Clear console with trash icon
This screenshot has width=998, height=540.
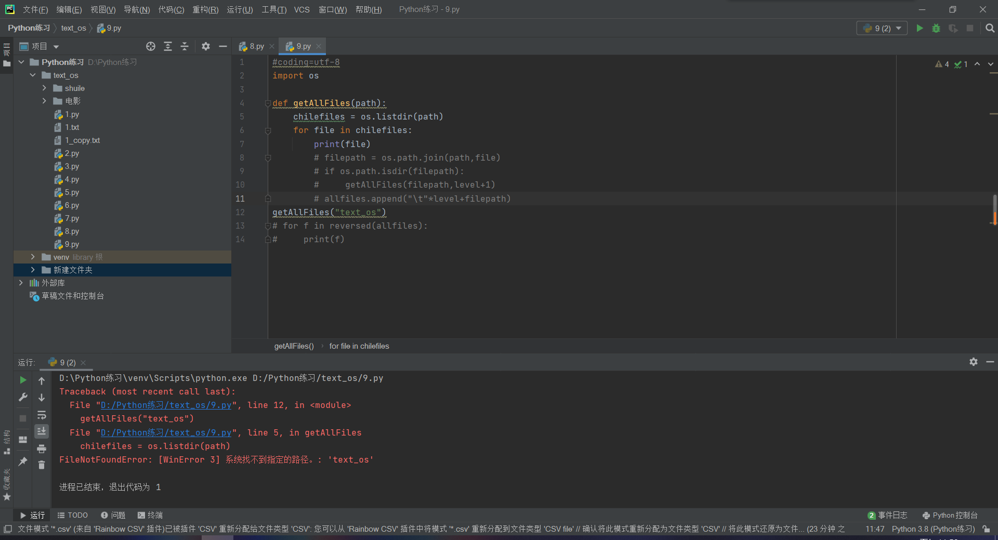tap(42, 465)
